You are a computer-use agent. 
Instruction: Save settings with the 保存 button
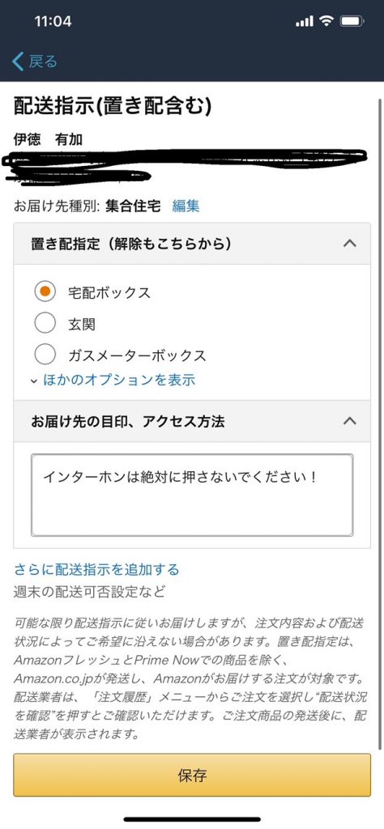click(192, 775)
